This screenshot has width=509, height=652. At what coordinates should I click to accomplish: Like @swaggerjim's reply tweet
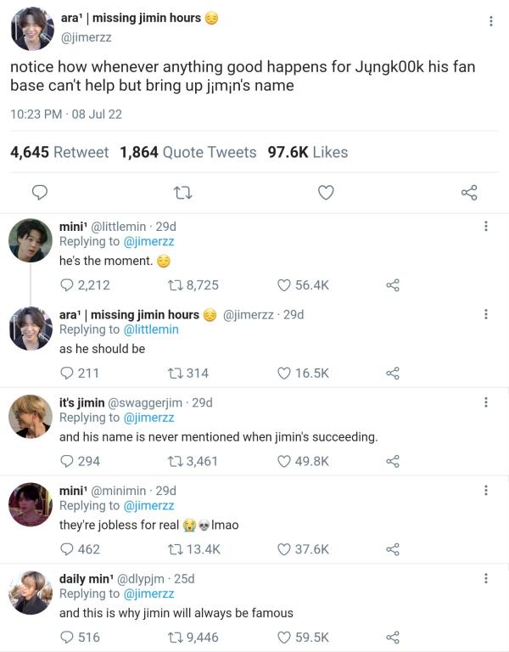pos(285,461)
